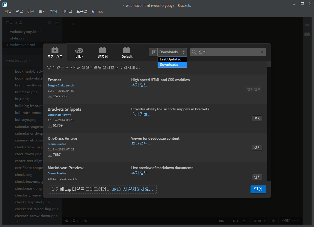
Task: Open the Extension Manager sidebar icon
Action: 307,34
